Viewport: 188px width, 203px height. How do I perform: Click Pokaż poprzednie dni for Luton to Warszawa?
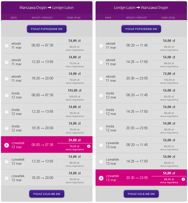tap(141, 29)
